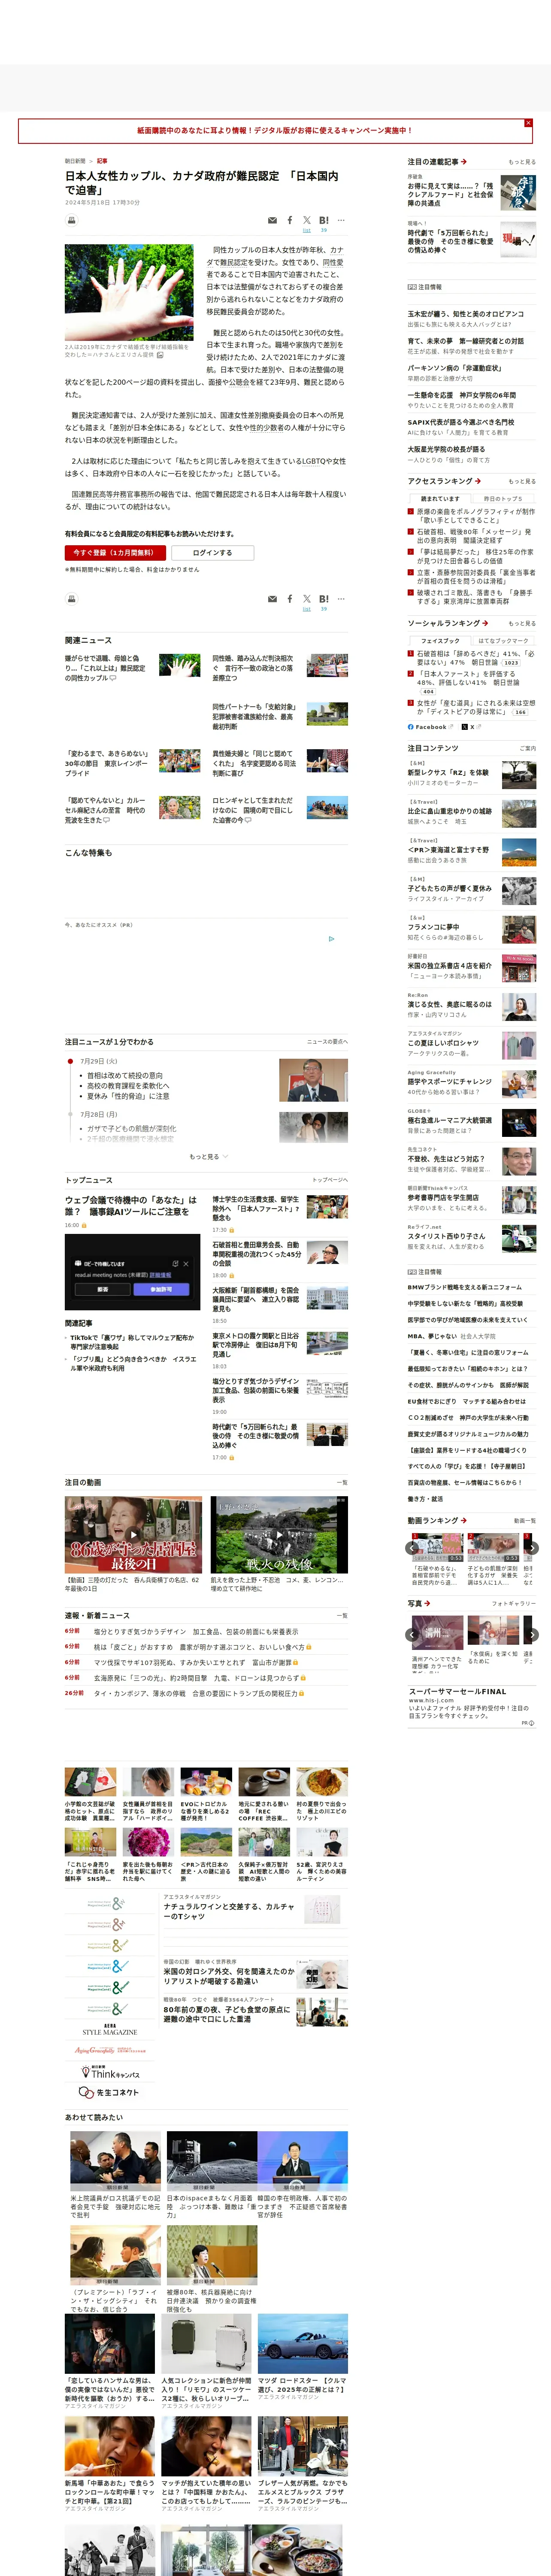Click ニュースの要点へ link
Screen dimensions: 551x2576
click(327, 1042)
